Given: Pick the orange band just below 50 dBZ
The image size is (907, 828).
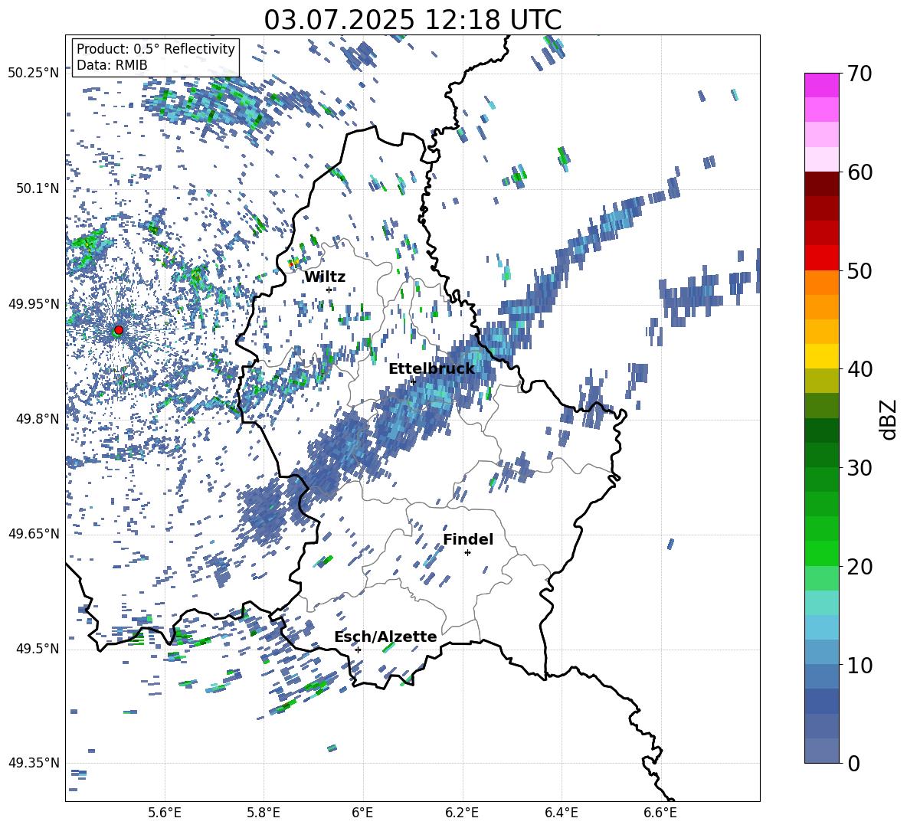Looking at the screenshot, I should 821,283.
